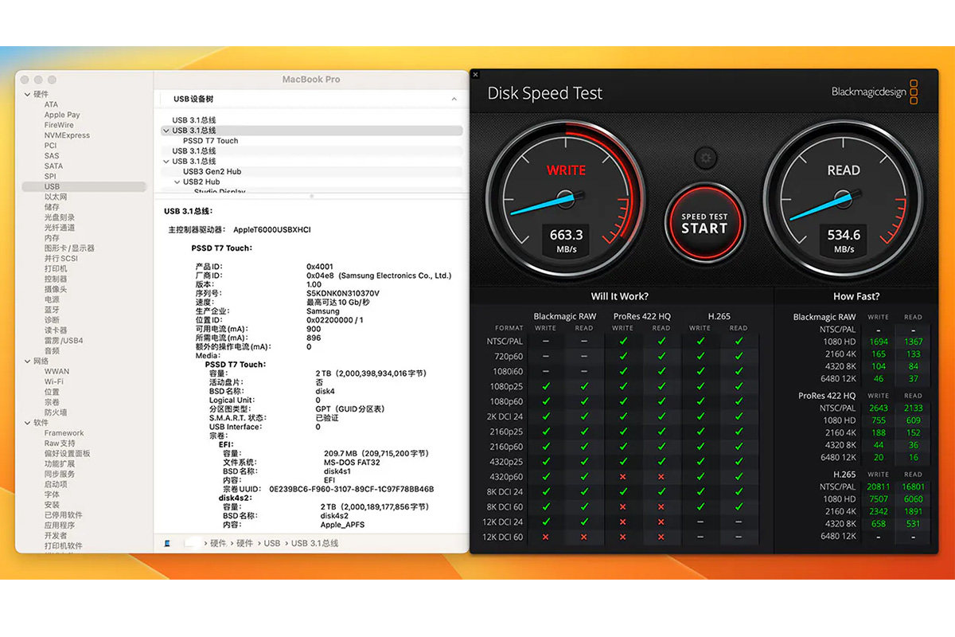
Task: Click the Apple_APFS content value
Action: coord(345,525)
